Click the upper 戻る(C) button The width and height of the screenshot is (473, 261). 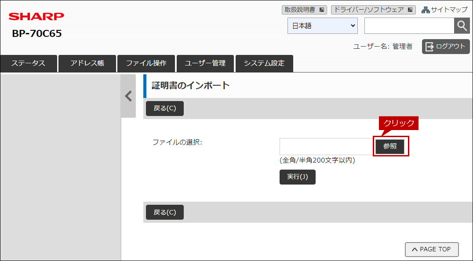[165, 109]
